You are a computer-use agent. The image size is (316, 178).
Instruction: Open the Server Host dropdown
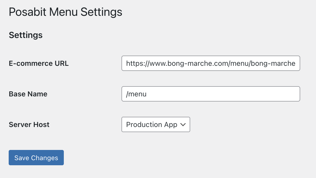(156, 124)
